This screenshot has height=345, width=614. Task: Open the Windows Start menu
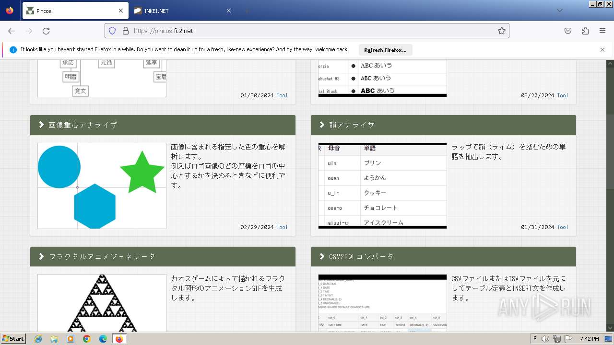[13, 339]
